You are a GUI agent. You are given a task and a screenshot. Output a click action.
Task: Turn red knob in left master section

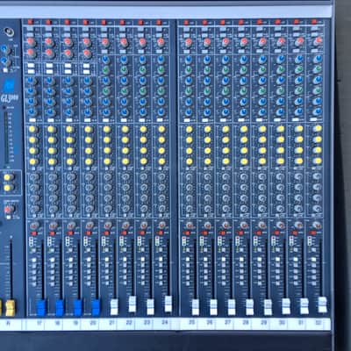click(8, 210)
